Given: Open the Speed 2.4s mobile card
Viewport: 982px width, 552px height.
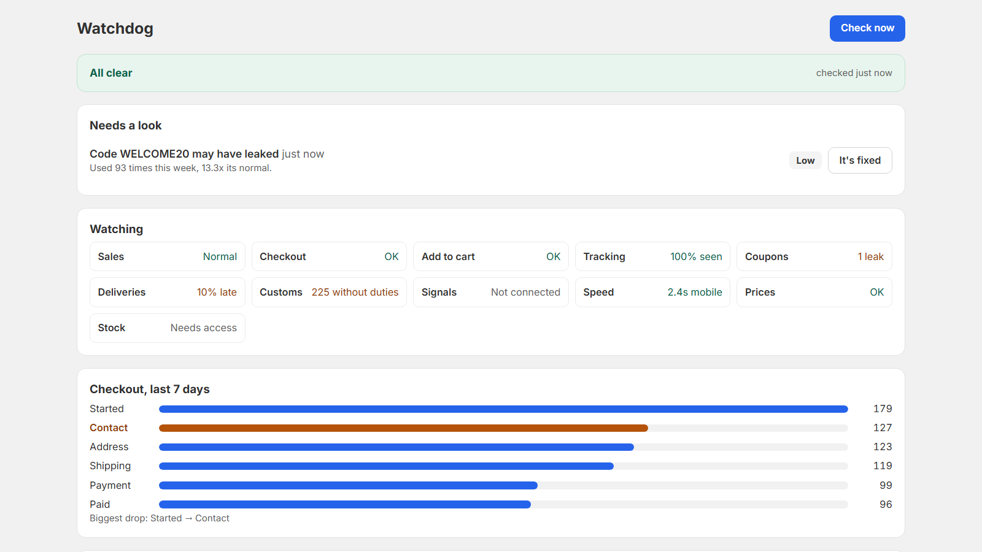Looking at the screenshot, I should coord(652,292).
